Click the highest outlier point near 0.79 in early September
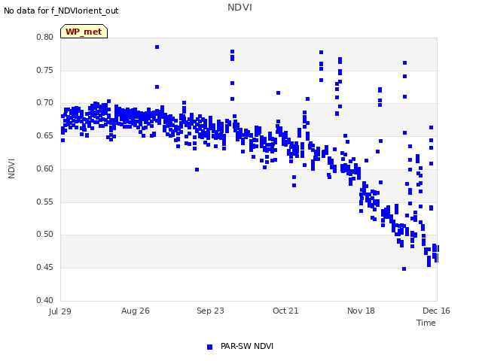 pyautogui.click(x=157, y=47)
